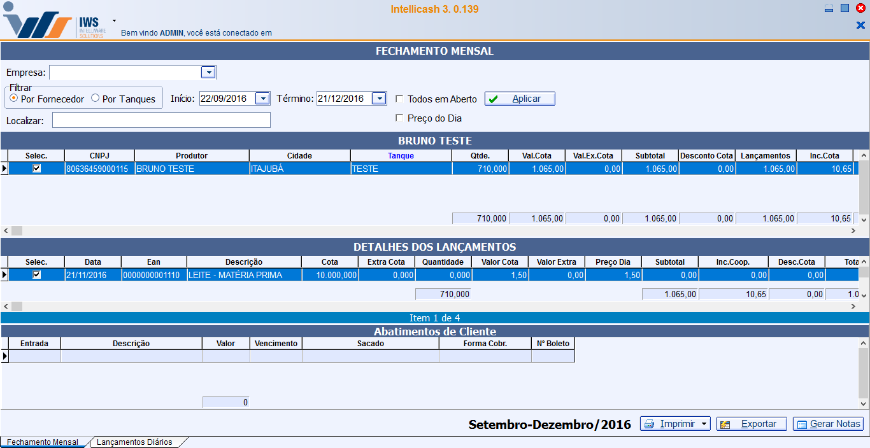Screen dimensions: 870x448
Task: Focus the Localizar search field
Action: coord(161,120)
